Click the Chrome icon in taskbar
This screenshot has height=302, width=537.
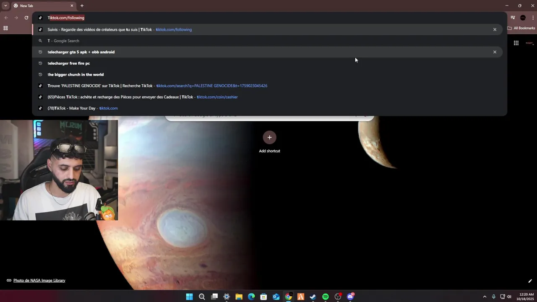pos(288,297)
